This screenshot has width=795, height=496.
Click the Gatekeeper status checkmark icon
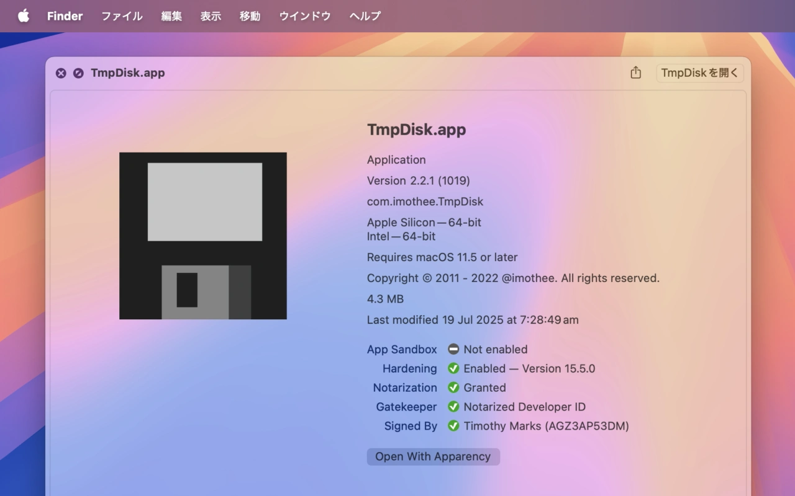pos(453,407)
